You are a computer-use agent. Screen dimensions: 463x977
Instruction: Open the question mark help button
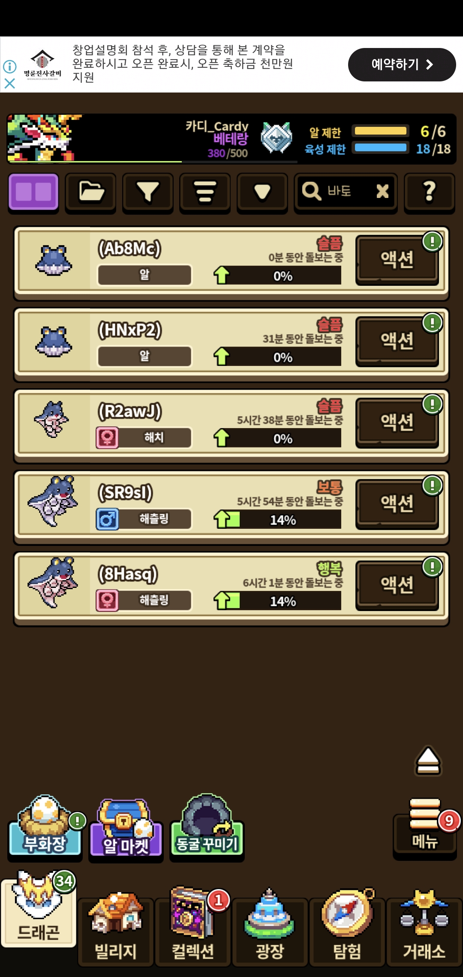[x=430, y=192]
